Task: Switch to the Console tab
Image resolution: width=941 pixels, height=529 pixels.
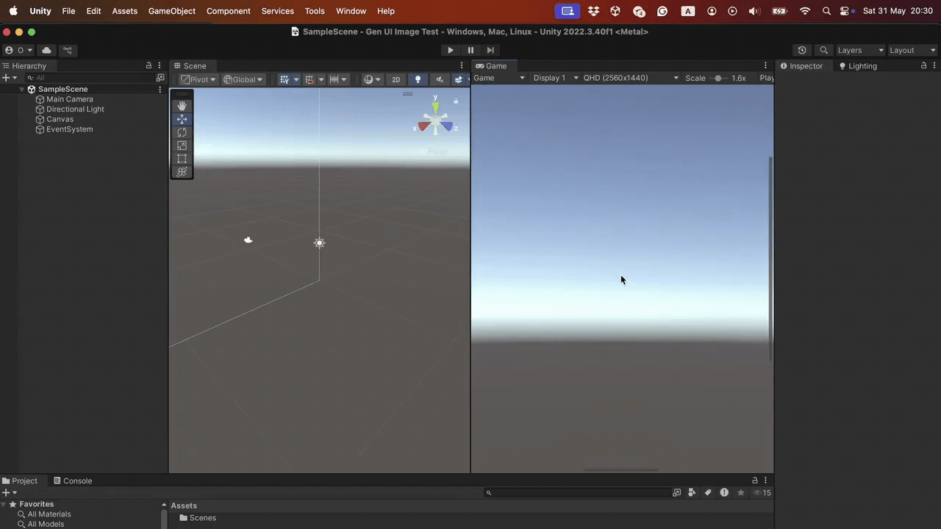Action: pos(77,481)
